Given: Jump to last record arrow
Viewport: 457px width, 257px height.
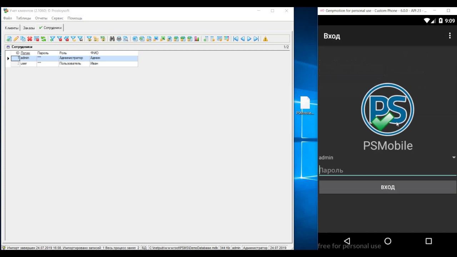Looking at the screenshot, I should coord(256,39).
